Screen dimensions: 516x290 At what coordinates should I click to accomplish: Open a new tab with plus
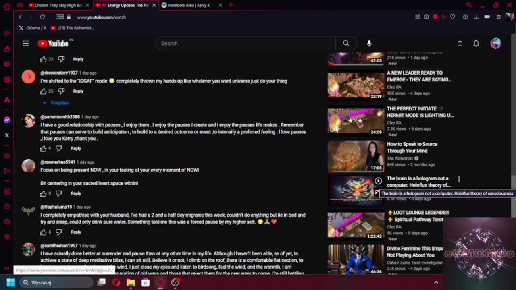[x=231, y=5]
